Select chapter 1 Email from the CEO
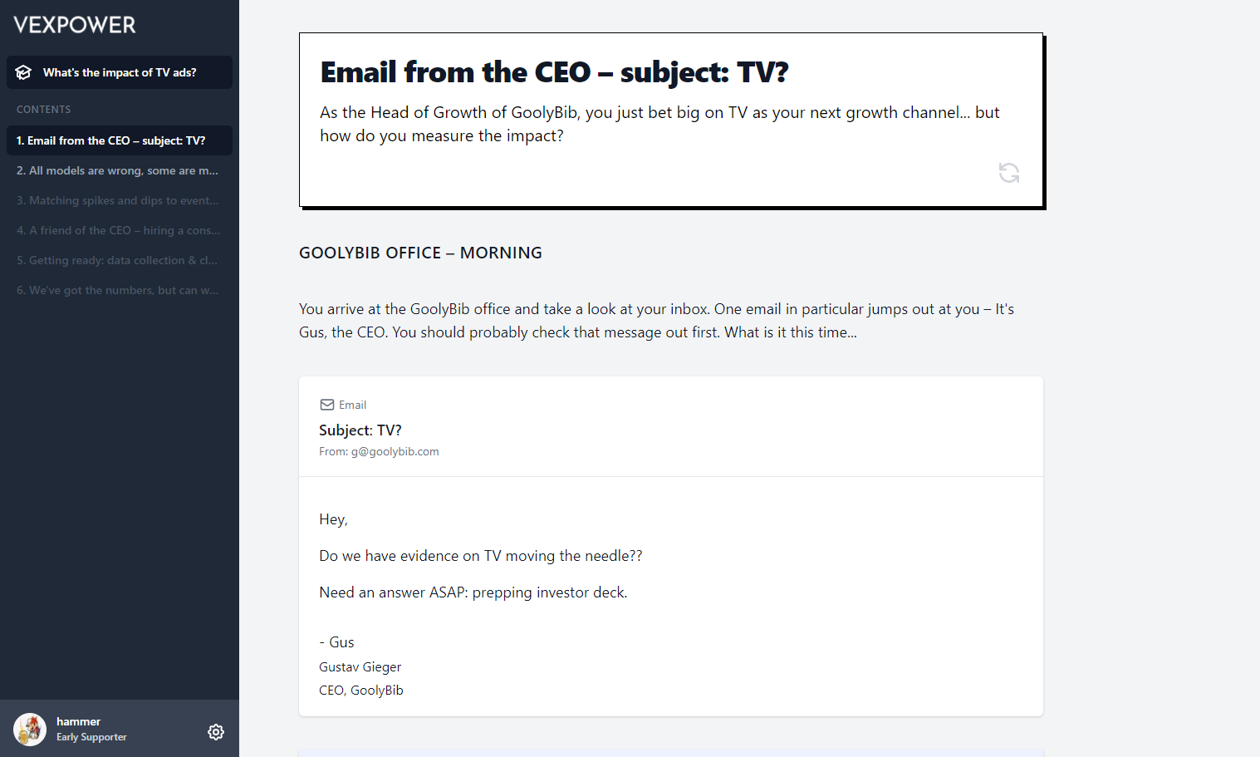The image size is (1260, 757). click(120, 140)
